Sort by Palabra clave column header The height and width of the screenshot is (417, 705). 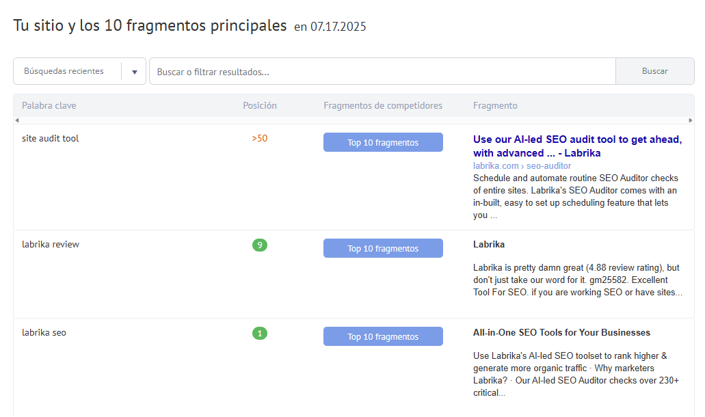click(49, 105)
